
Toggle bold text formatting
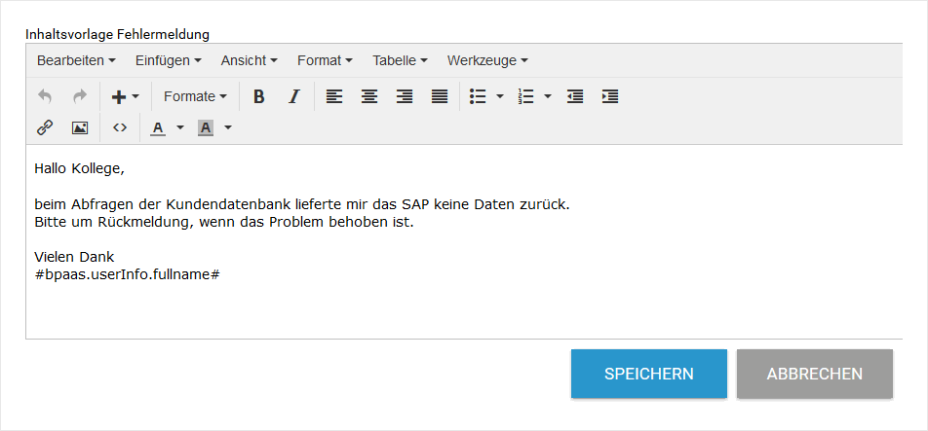point(258,96)
